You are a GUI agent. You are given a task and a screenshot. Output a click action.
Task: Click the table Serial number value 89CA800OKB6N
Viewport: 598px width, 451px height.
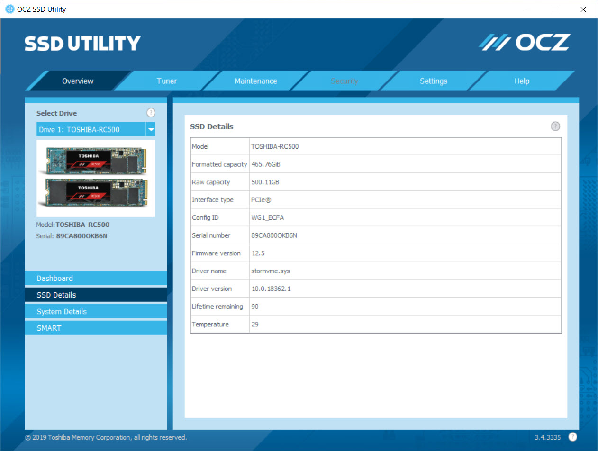[274, 235]
